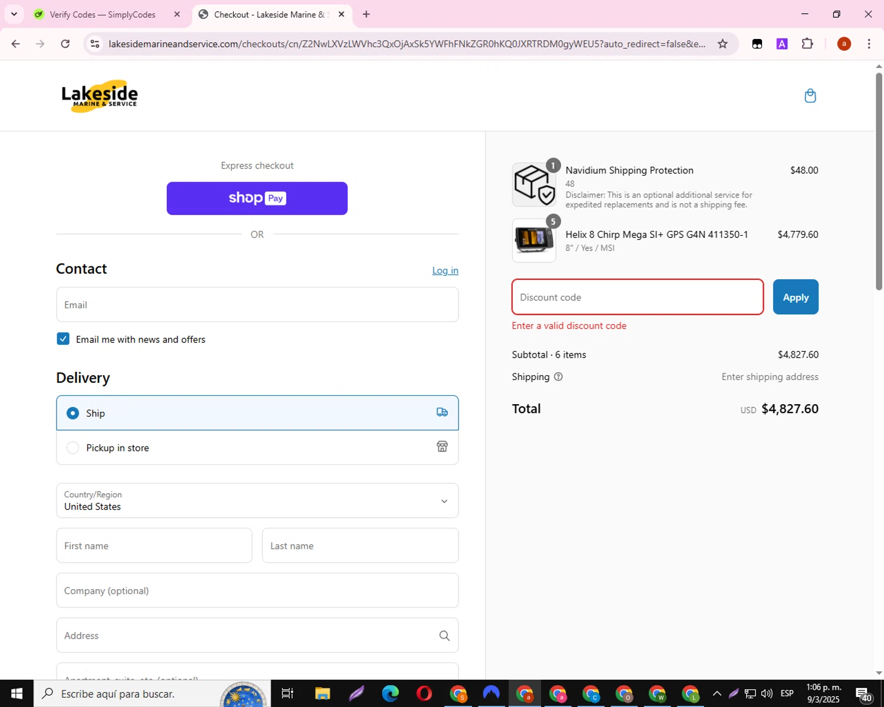Show hidden system tray icons
The width and height of the screenshot is (884, 707).
pyautogui.click(x=717, y=693)
